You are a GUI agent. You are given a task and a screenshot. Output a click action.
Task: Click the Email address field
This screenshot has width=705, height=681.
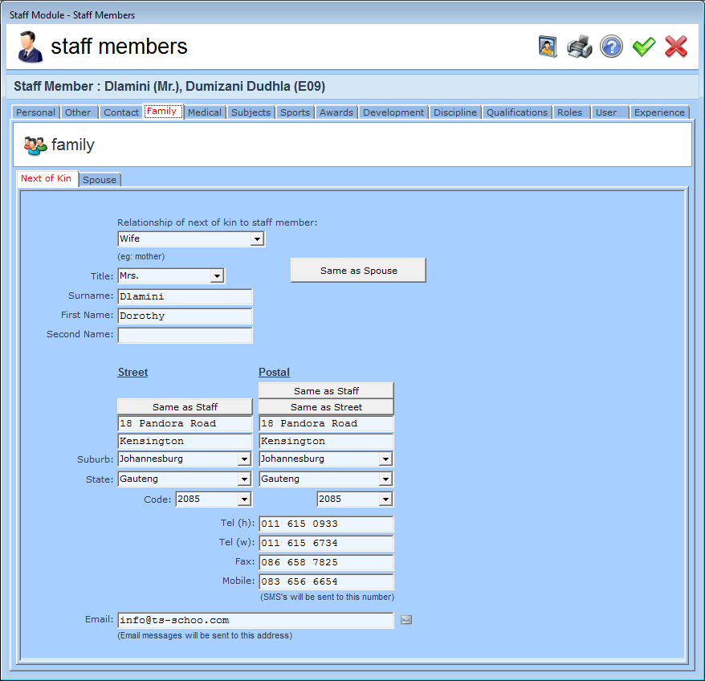[x=255, y=620]
